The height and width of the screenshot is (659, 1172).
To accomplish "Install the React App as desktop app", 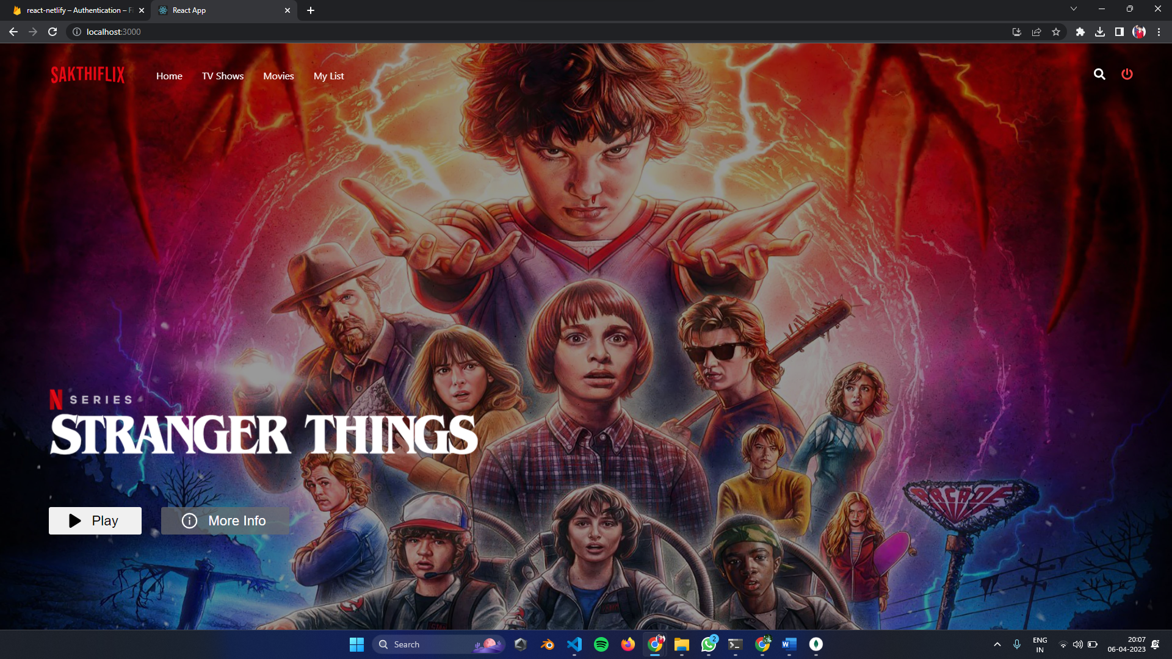I will click(x=1016, y=32).
